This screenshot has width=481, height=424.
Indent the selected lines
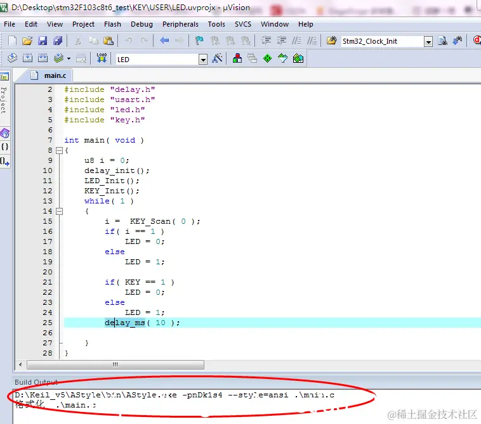click(x=266, y=41)
